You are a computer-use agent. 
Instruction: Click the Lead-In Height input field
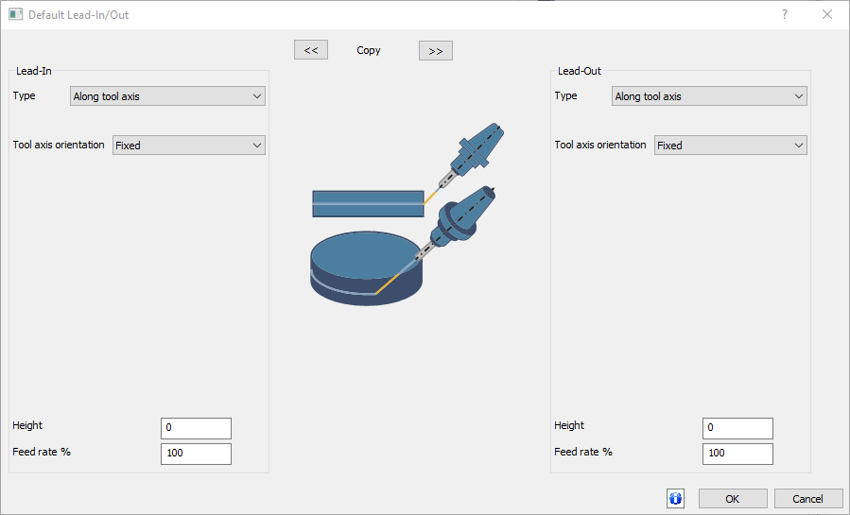197,428
